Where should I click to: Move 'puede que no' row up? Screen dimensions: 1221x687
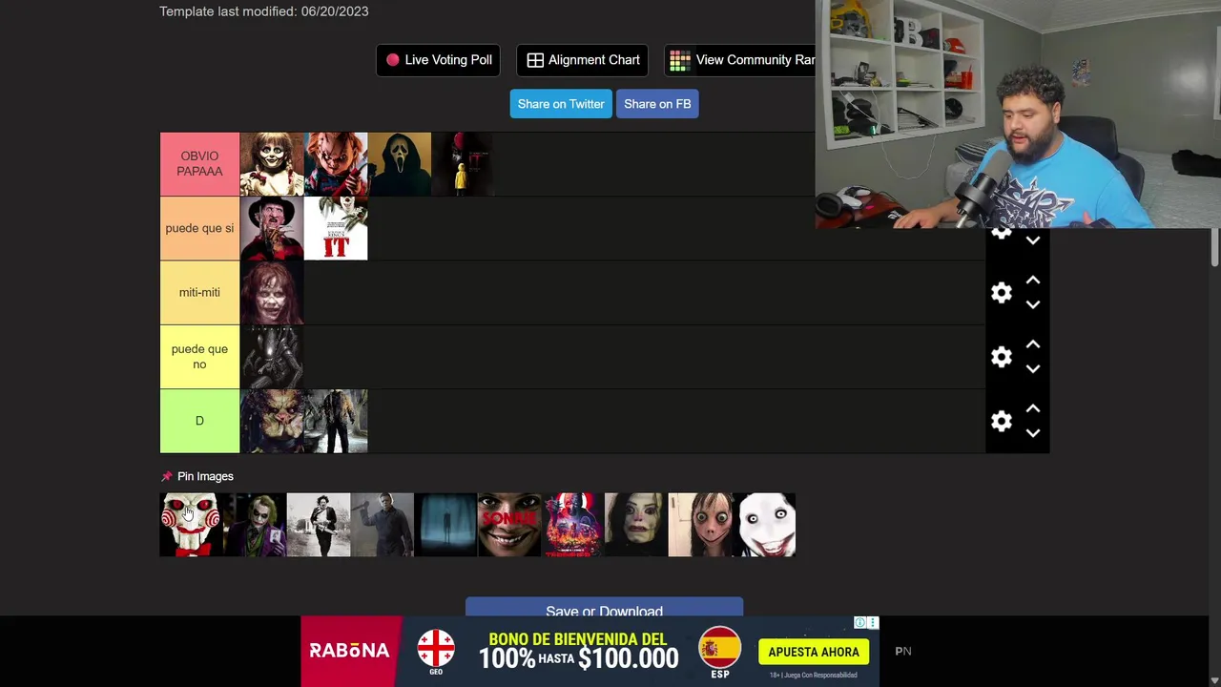pyautogui.click(x=1032, y=344)
